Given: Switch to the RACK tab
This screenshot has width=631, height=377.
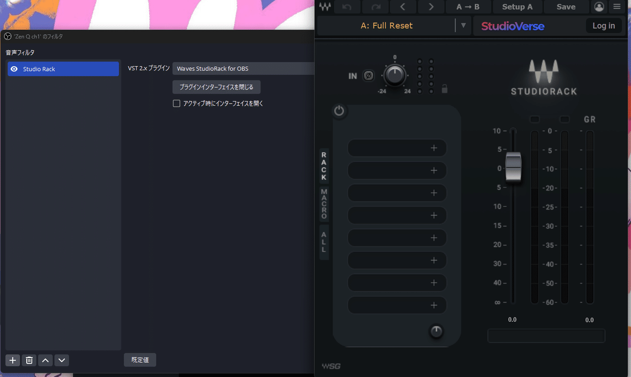Looking at the screenshot, I should tap(324, 166).
